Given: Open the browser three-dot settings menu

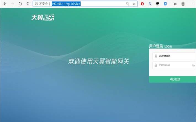Looking at the screenshot, I should pos(191,4).
